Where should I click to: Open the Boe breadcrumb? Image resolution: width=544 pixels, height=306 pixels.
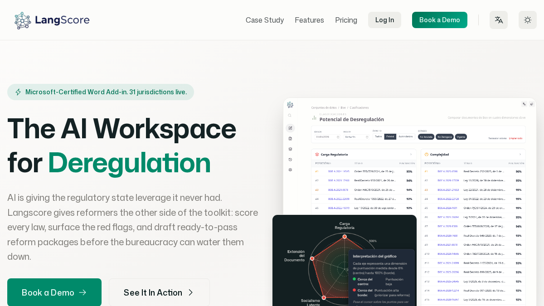pyautogui.click(x=343, y=107)
